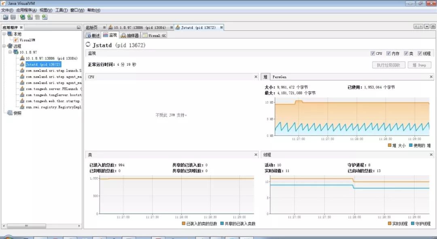Click the Load snapshot icon in the toolbar
The height and width of the screenshot is (239, 437).
[6, 17]
